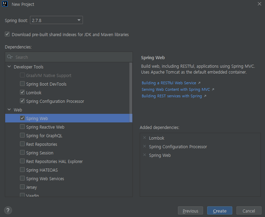The image size is (265, 217).
Task: Select the Spring HATEOAS row label
Action: click(42, 170)
